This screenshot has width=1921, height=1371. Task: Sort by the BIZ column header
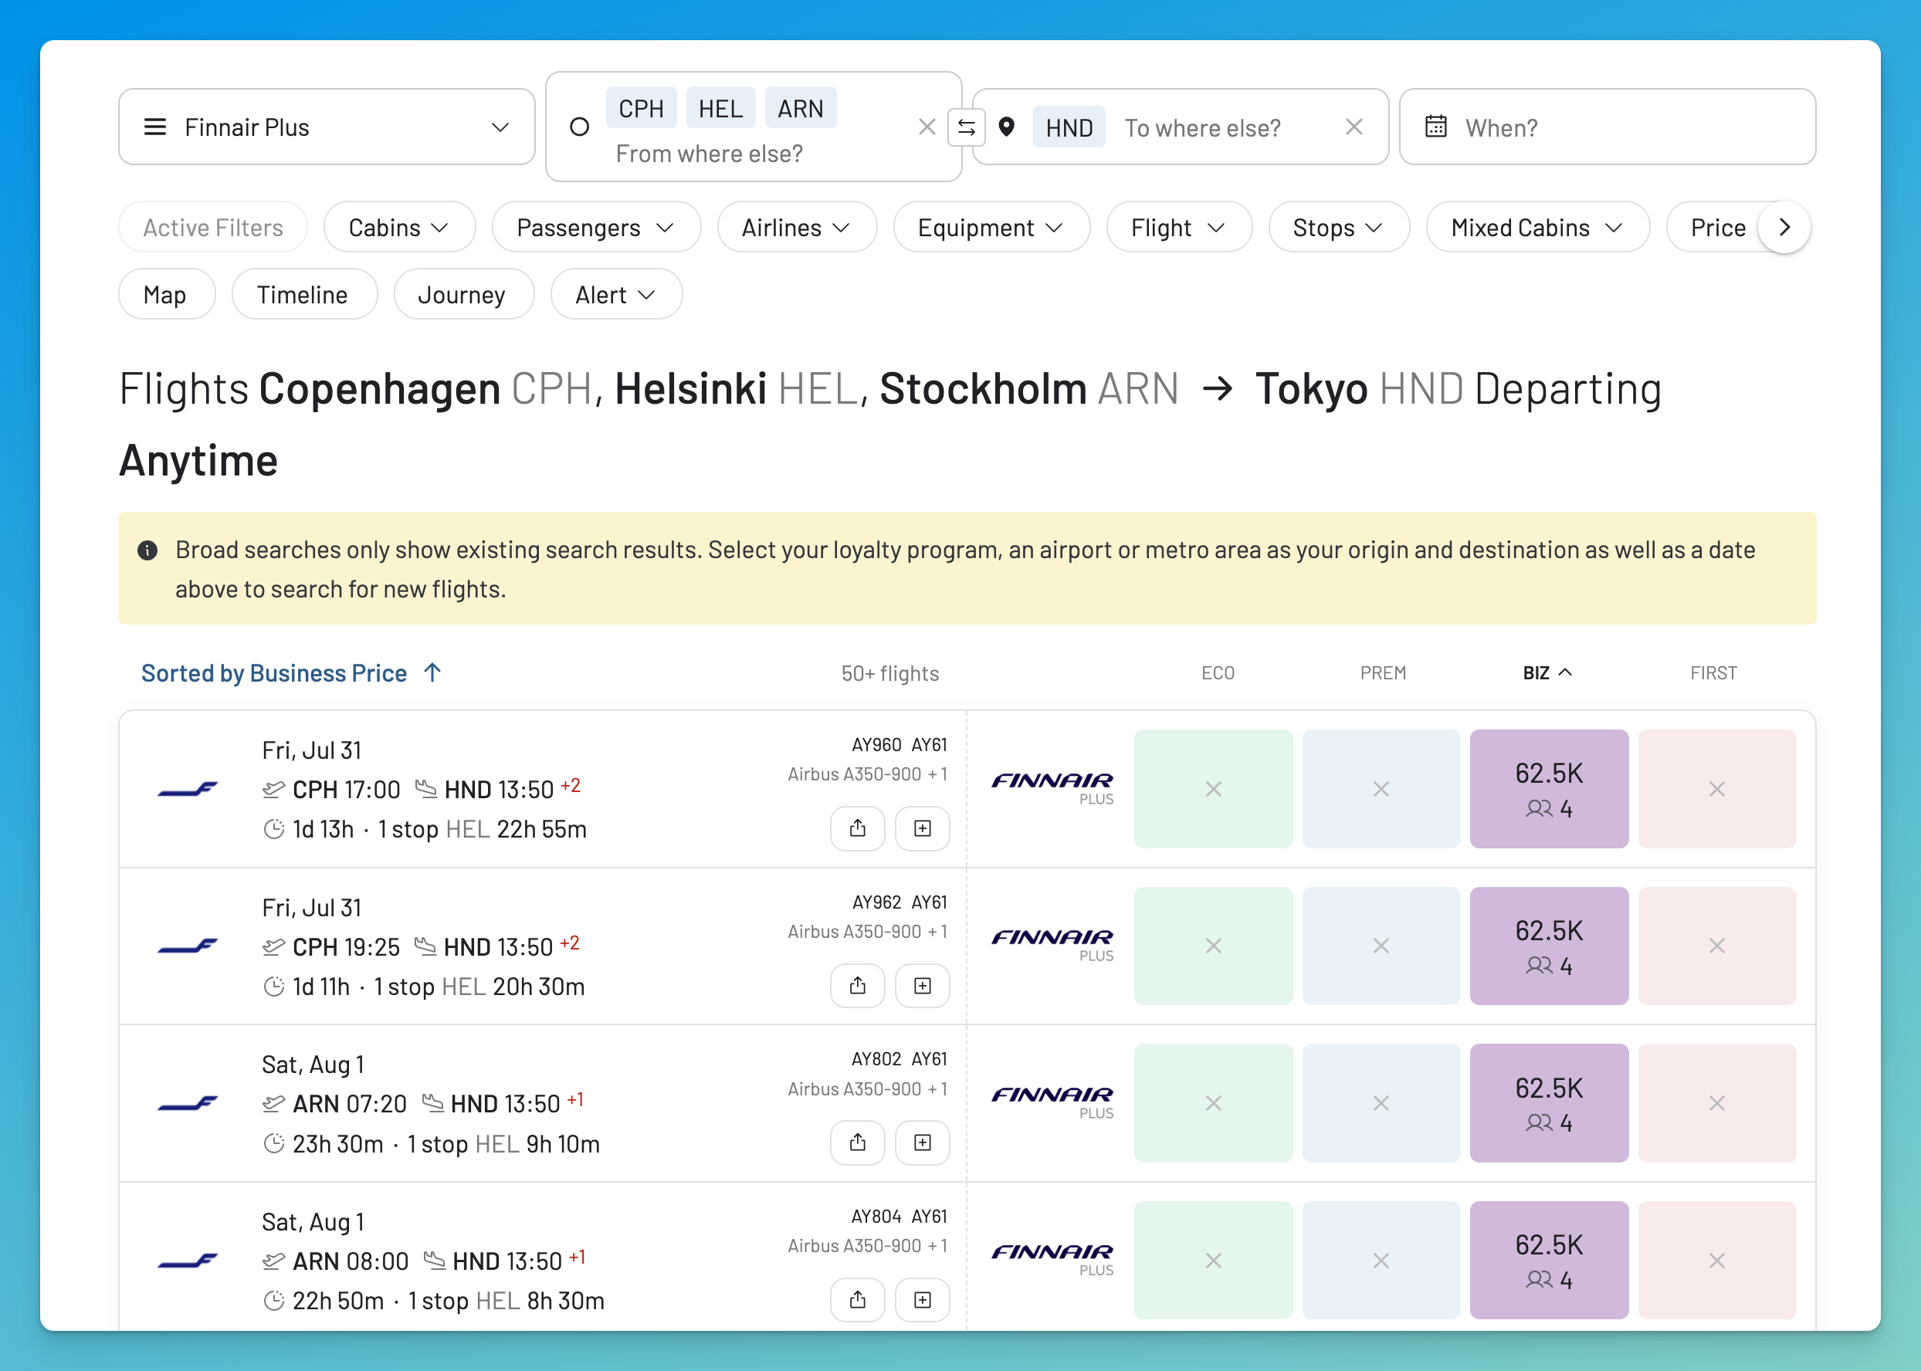[x=1547, y=673]
